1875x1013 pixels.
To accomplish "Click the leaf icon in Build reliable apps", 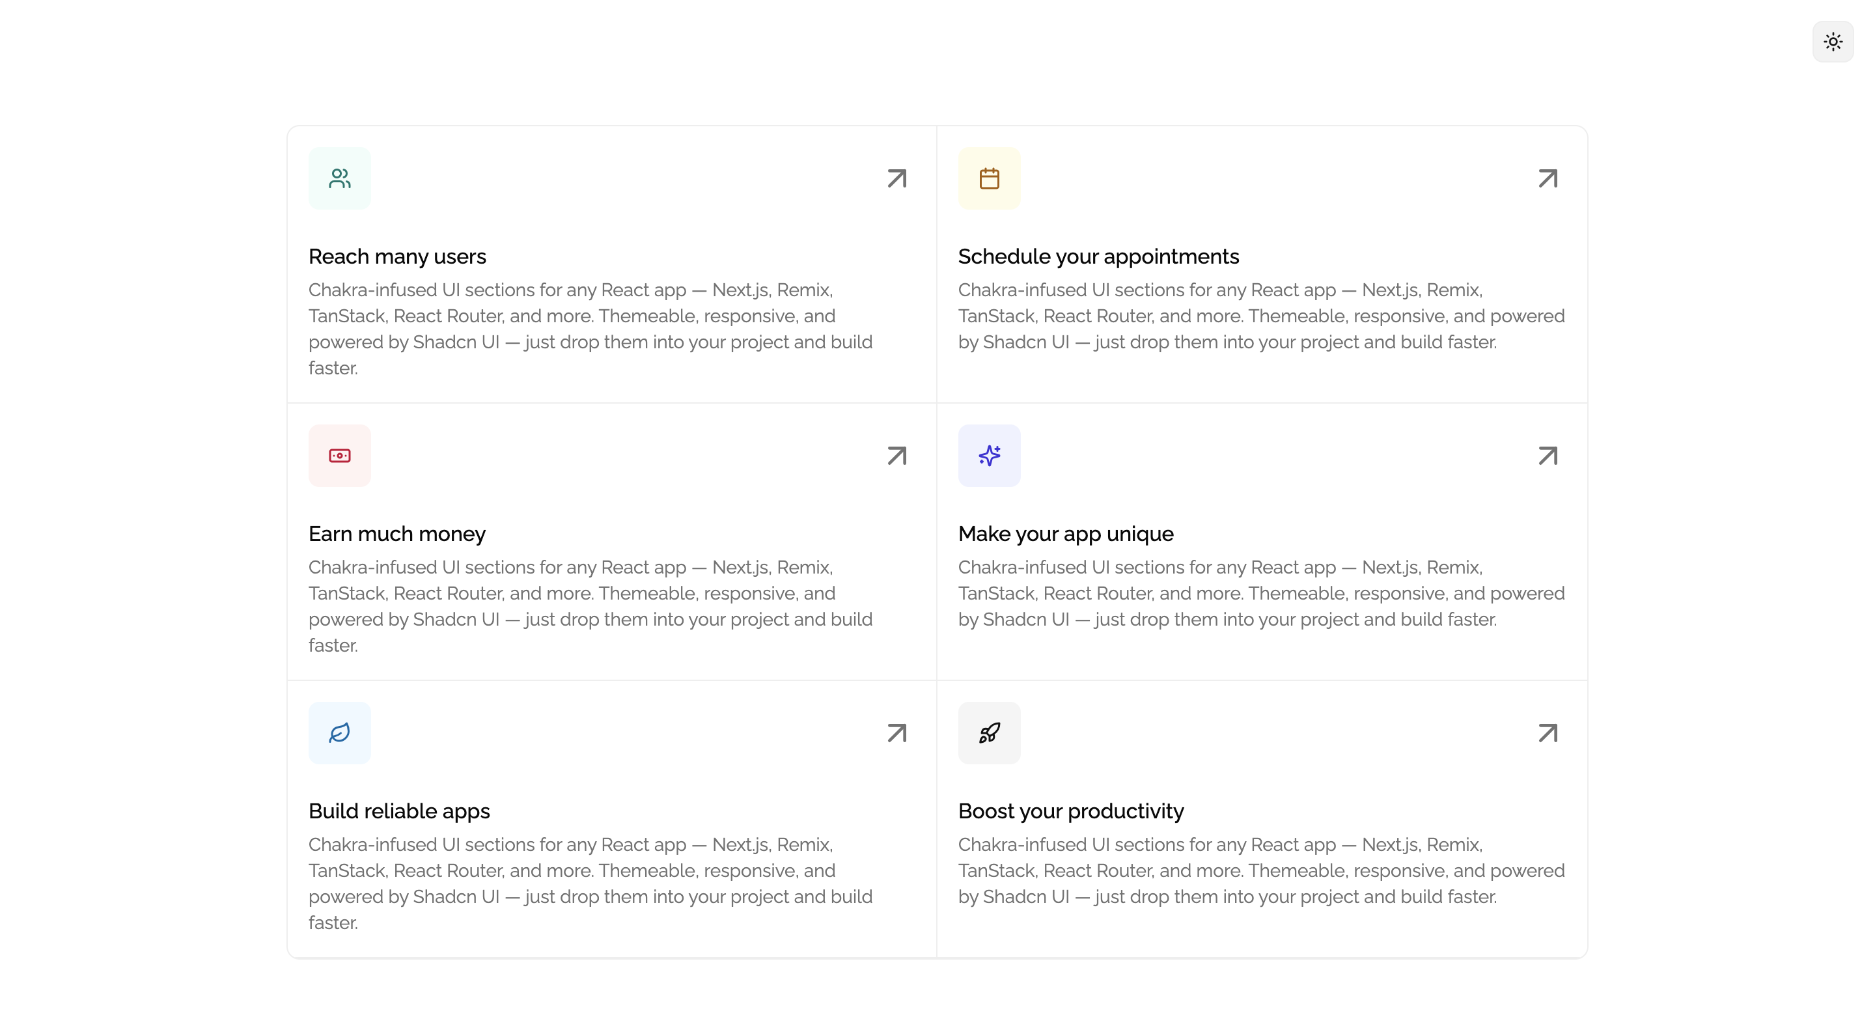I will click(x=340, y=733).
